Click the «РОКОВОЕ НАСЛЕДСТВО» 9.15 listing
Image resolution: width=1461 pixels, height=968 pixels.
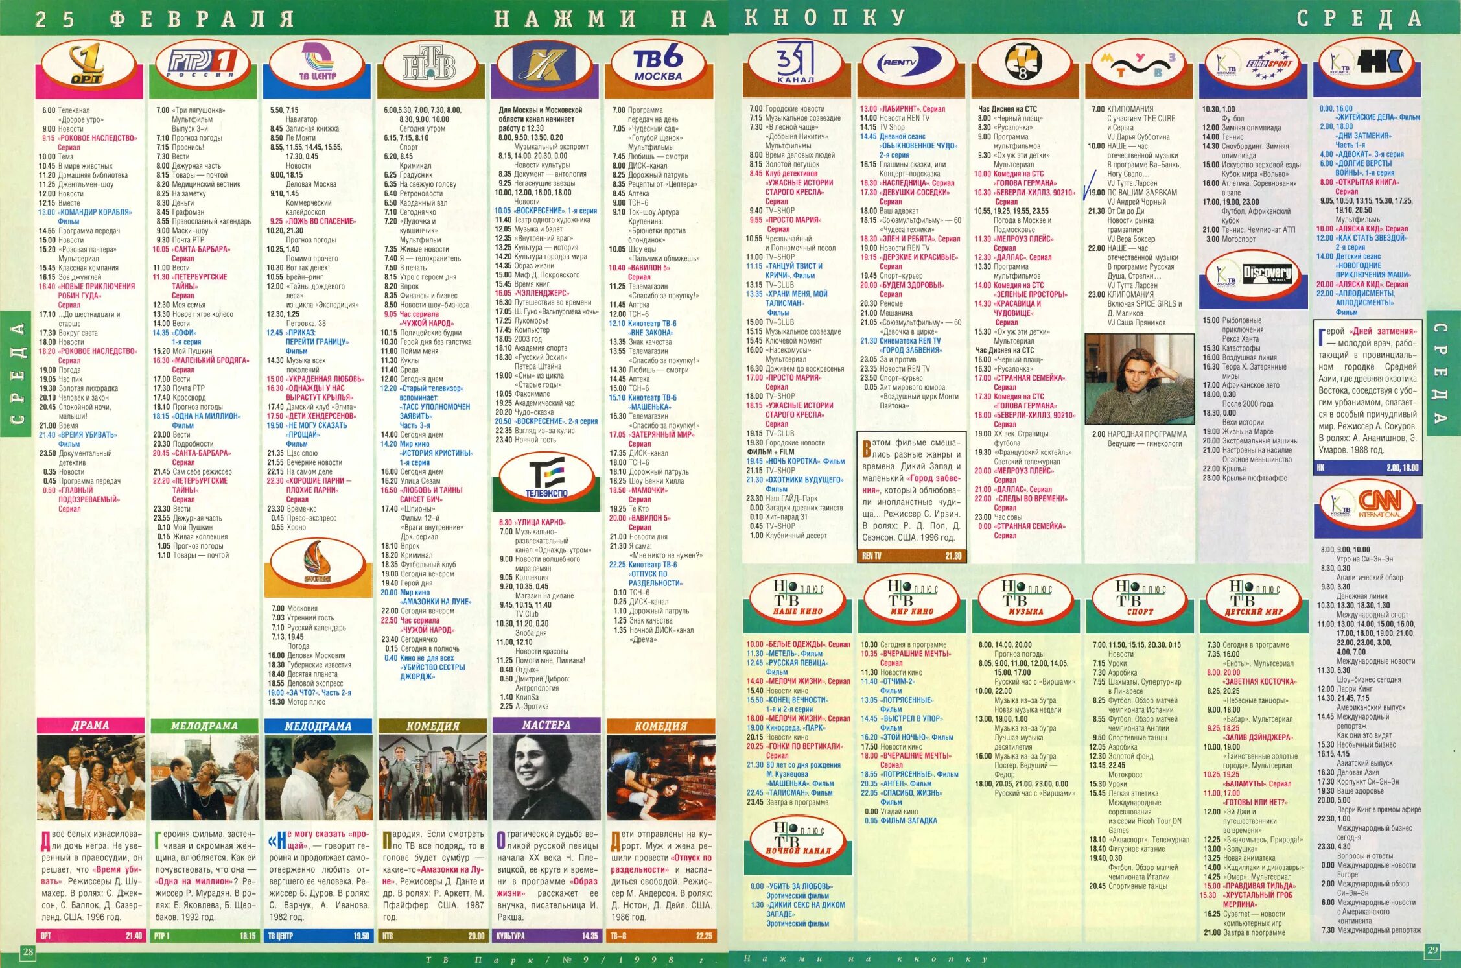[x=89, y=143]
